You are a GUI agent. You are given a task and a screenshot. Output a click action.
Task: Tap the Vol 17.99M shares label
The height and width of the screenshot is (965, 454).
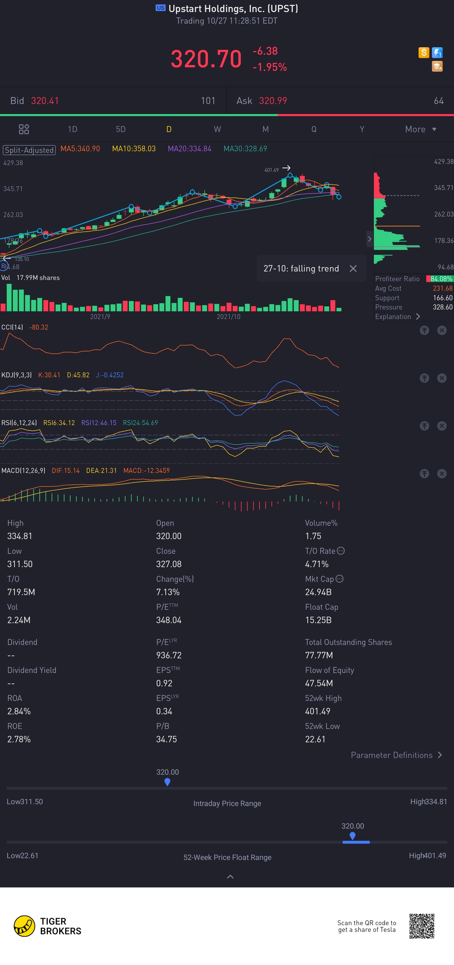tap(30, 278)
